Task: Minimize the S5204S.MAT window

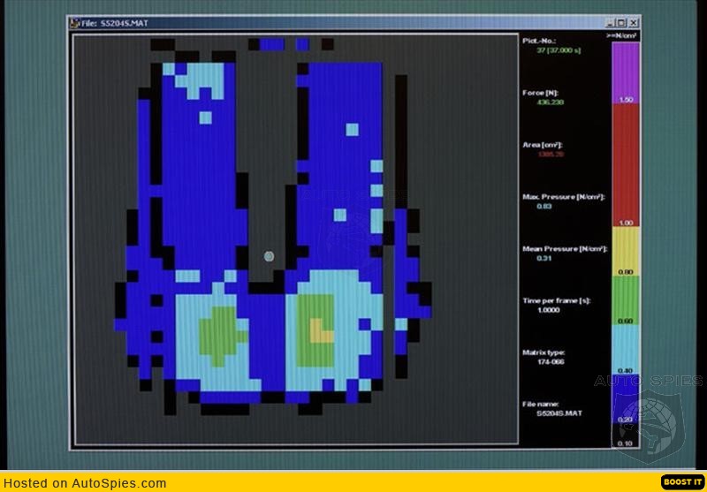Action: click(609, 23)
